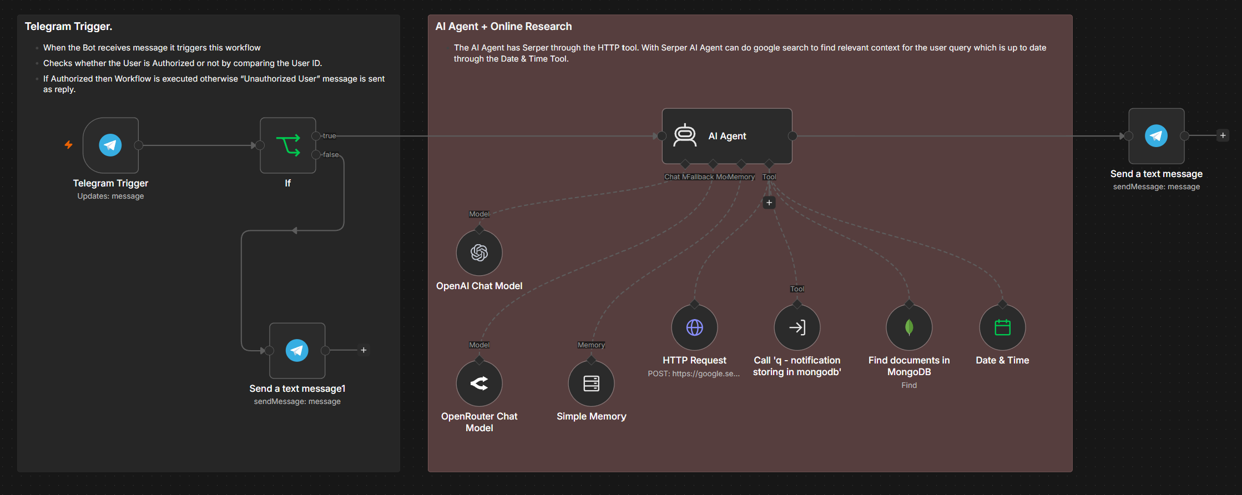Add a tool with the AI Agent plus button

pyautogui.click(x=769, y=203)
